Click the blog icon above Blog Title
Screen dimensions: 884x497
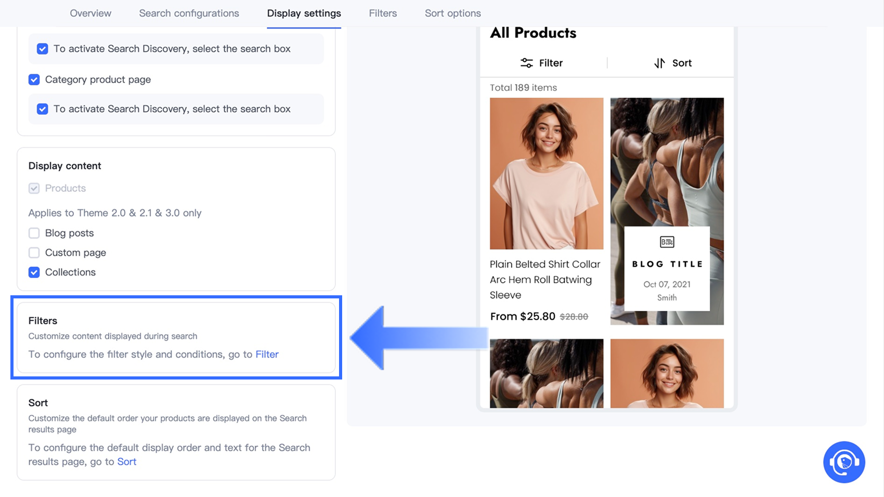(x=667, y=242)
